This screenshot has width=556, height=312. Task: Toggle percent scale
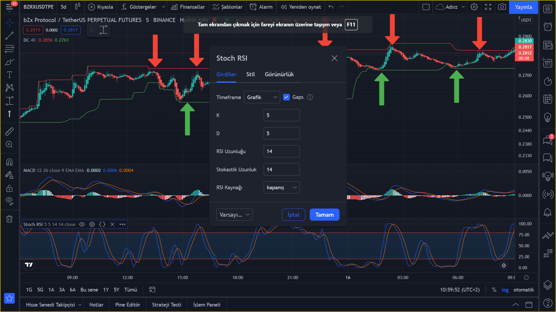[494, 290]
